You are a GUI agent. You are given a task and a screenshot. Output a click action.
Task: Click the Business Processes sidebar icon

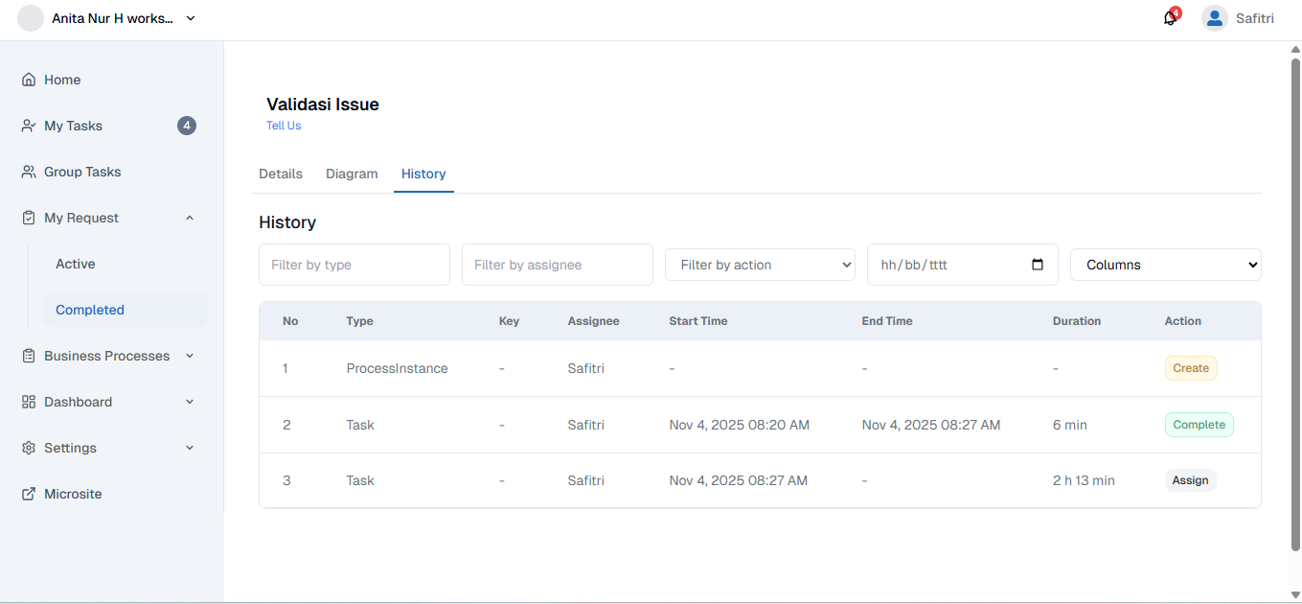point(27,355)
